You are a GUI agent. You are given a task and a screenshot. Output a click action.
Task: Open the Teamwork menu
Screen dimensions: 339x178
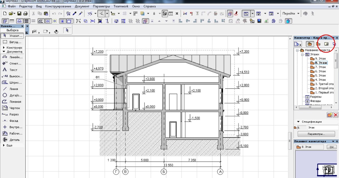coord(121,6)
